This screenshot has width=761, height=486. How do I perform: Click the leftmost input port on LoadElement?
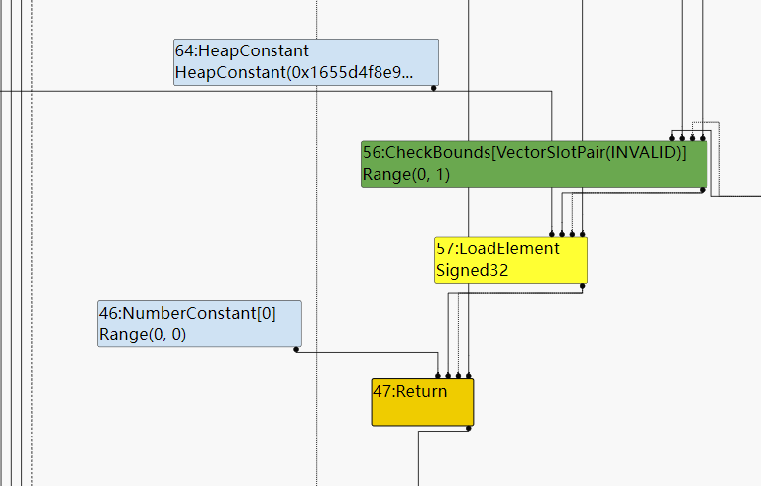pyautogui.click(x=552, y=235)
